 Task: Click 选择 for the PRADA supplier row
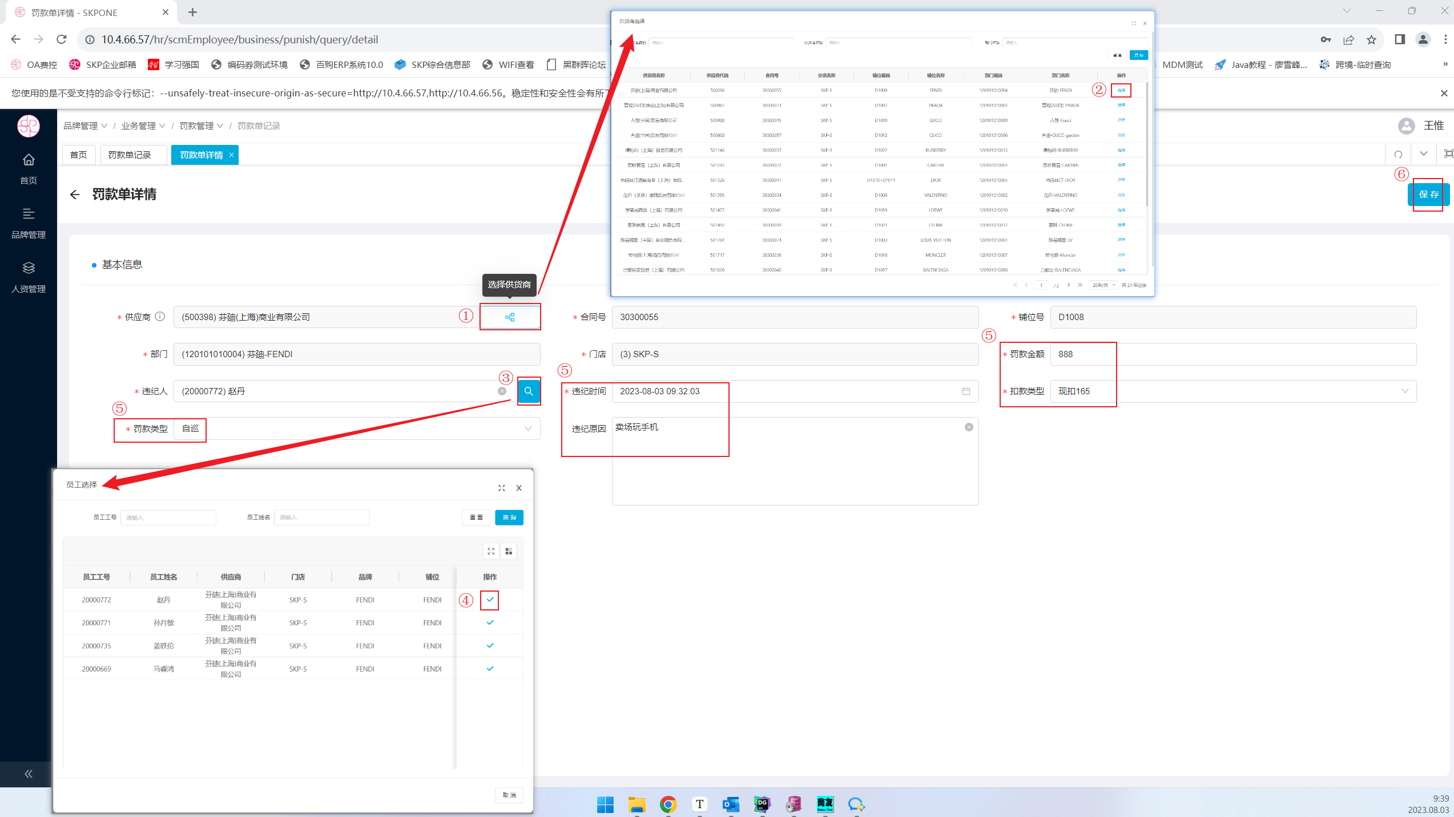tap(1121, 105)
